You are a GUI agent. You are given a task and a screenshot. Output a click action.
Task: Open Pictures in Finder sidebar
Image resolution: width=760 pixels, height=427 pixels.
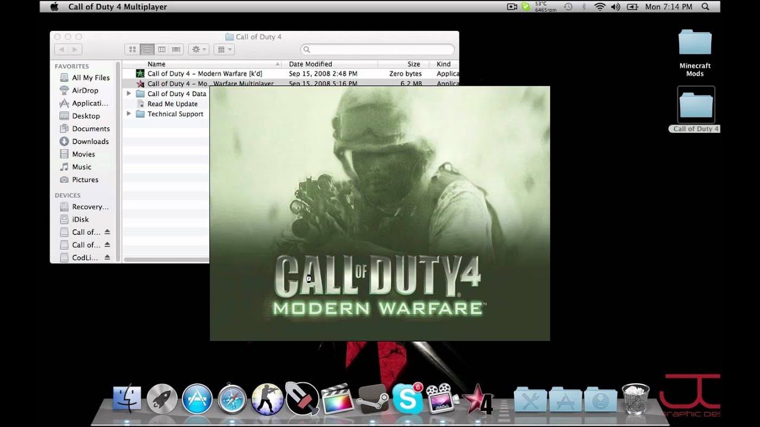point(85,180)
